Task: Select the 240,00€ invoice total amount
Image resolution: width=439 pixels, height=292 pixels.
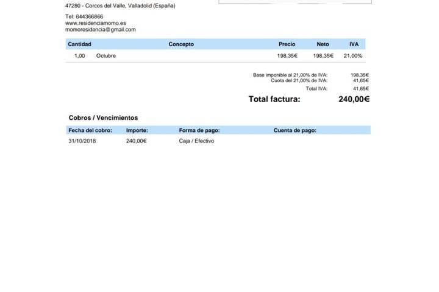Action: pyautogui.click(x=354, y=99)
